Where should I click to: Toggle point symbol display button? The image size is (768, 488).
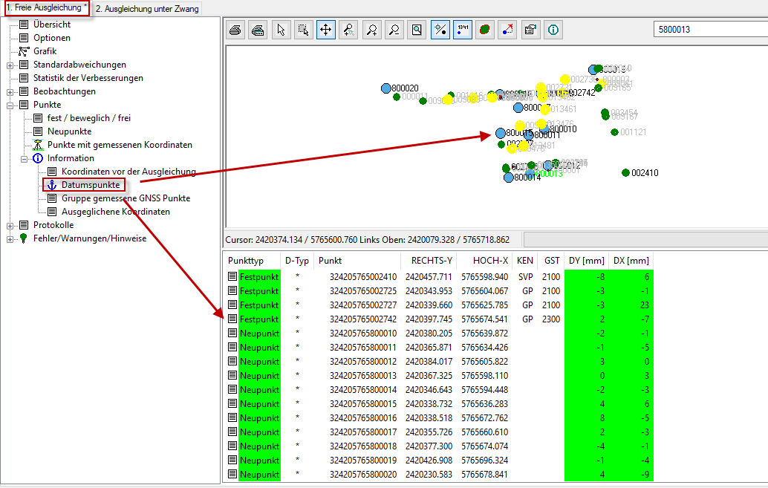[440, 30]
